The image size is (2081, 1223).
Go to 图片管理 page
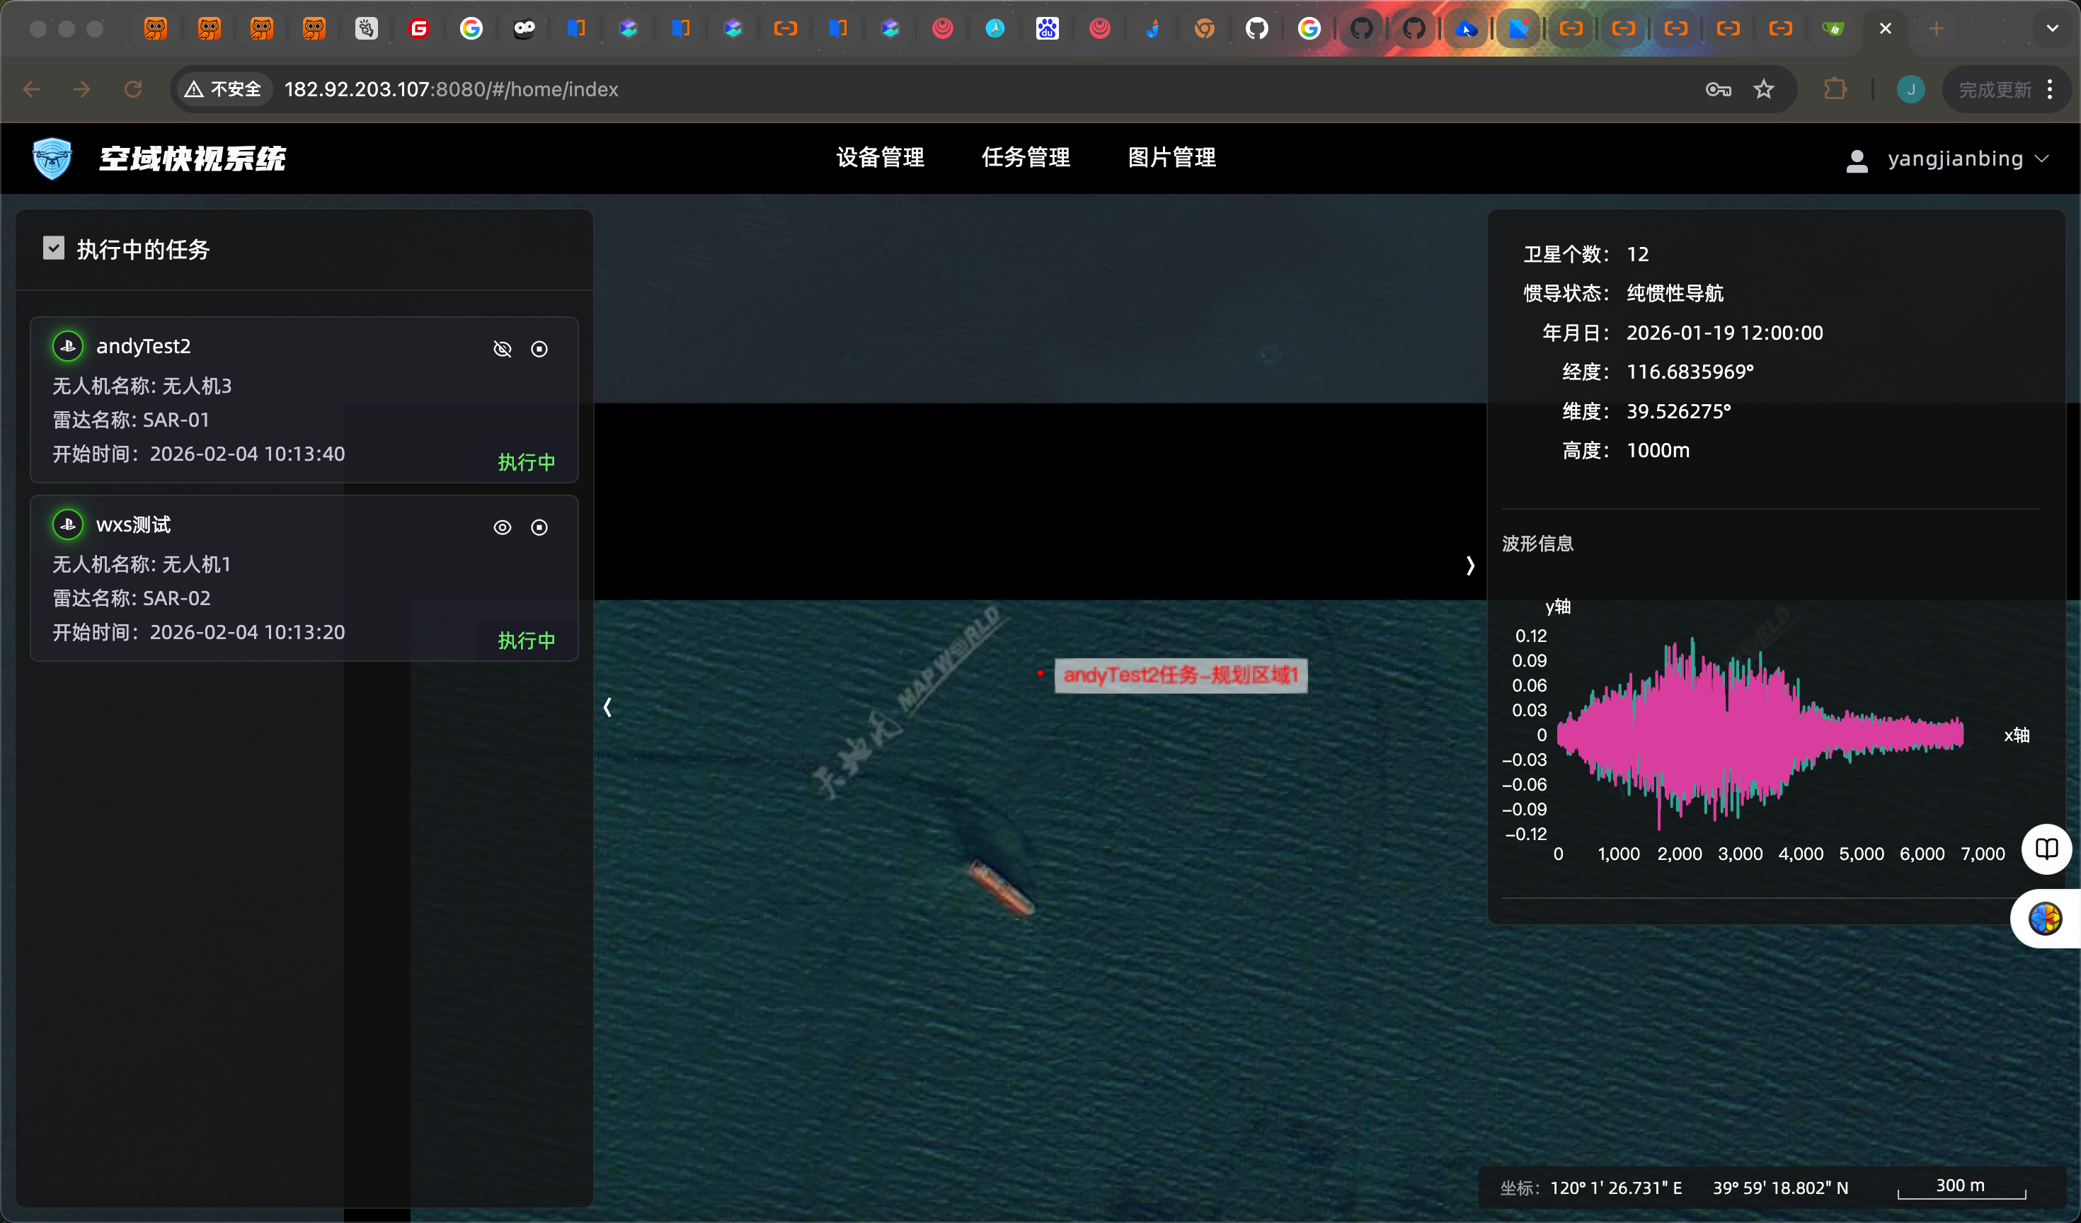click(x=1172, y=158)
